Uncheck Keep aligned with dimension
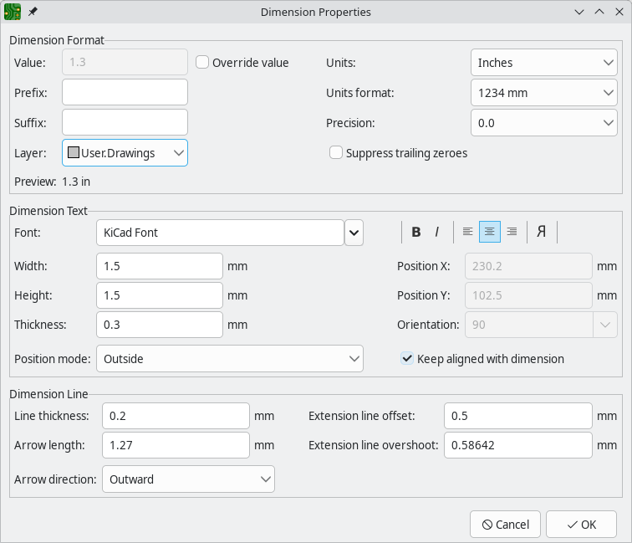Screen dimensions: 632x543 click(407, 359)
